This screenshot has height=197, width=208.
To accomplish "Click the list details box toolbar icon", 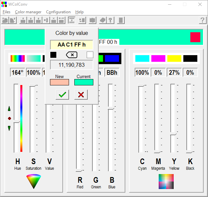I will (x=61, y=20).
